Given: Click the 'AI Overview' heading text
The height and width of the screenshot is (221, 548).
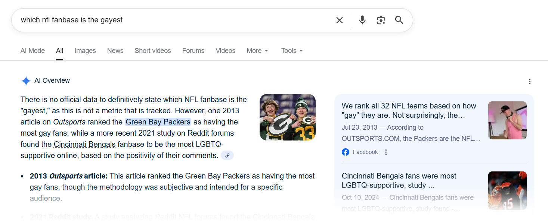Looking at the screenshot, I should 52,80.
